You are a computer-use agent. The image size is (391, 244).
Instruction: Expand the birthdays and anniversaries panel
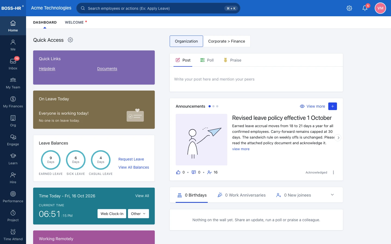point(332,195)
